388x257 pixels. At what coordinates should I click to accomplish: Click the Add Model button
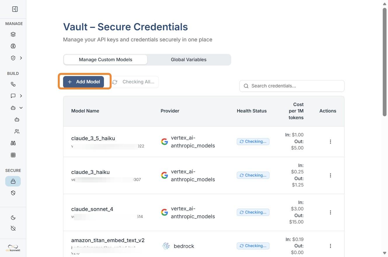83,82
